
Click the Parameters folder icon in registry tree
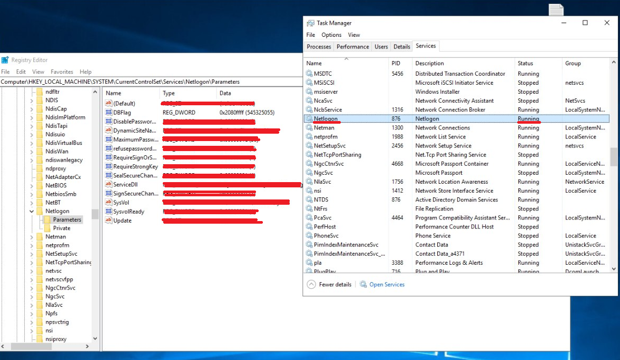point(47,219)
